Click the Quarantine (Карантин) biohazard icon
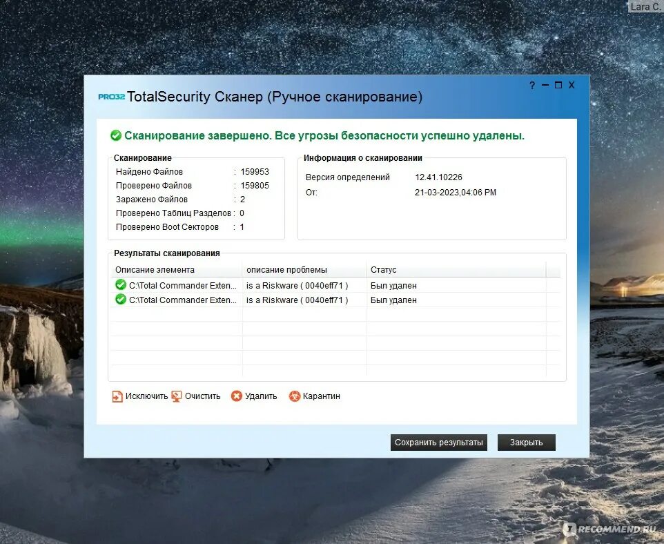The width and height of the screenshot is (664, 544). point(294,396)
